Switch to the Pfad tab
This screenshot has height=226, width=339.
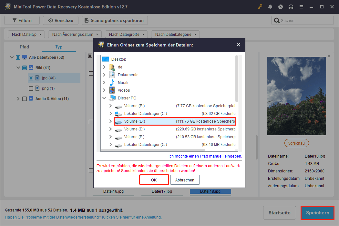click(24, 47)
